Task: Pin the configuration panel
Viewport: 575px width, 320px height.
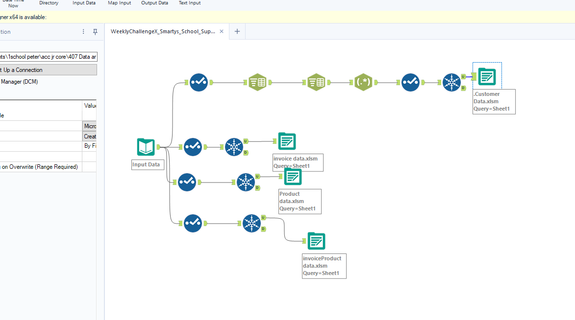Action: pos(96,32)
